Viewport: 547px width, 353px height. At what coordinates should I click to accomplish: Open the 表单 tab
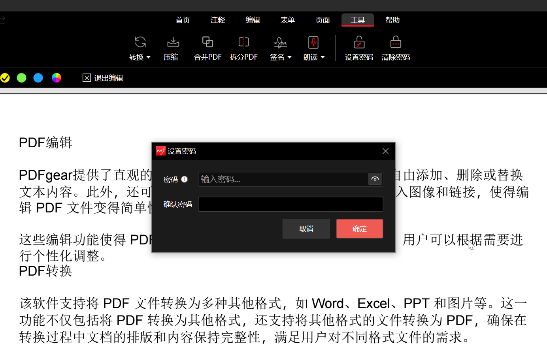pos(287,20)
